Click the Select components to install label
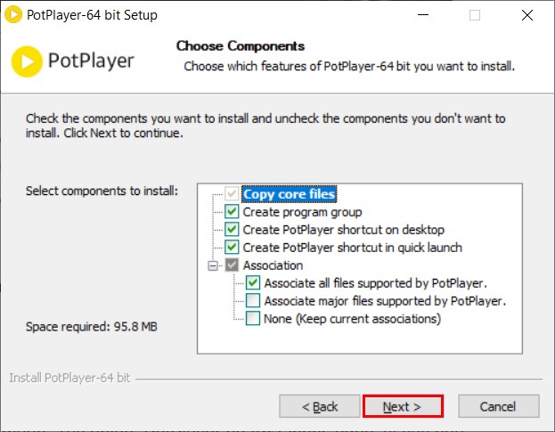Screen dimensions: 555x432 point(102,191)
